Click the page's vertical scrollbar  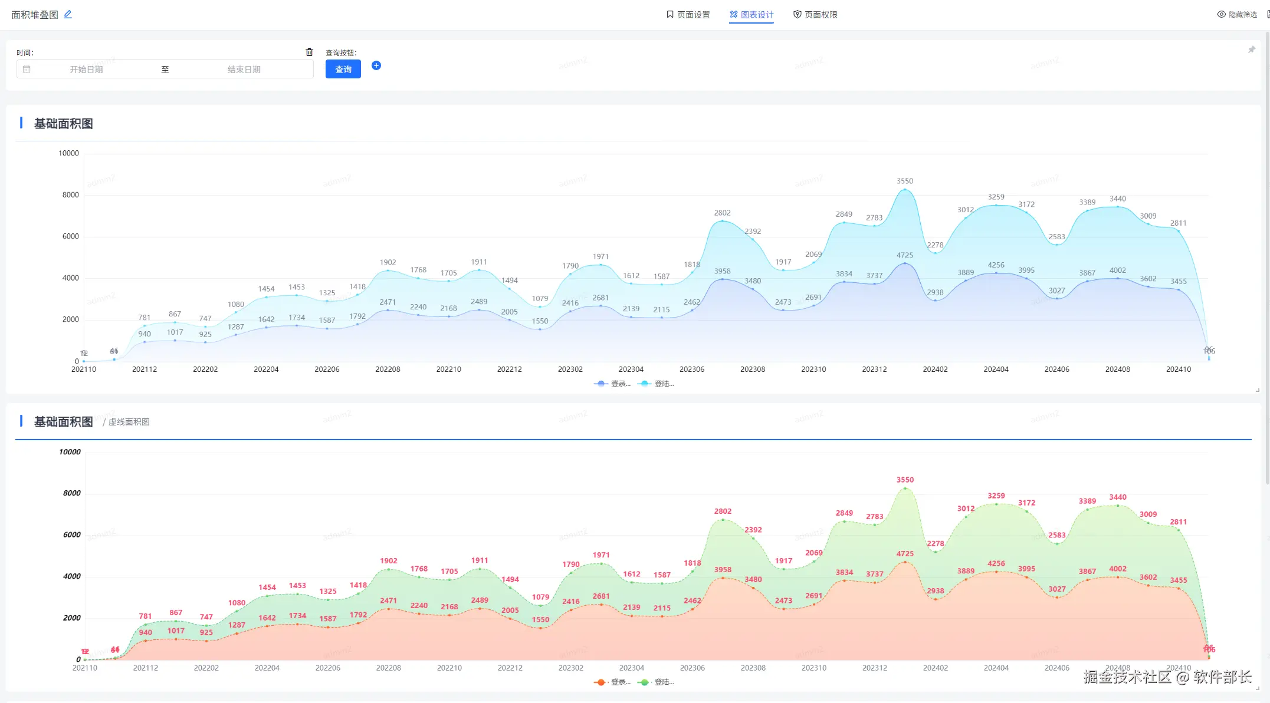(1267, 259)
